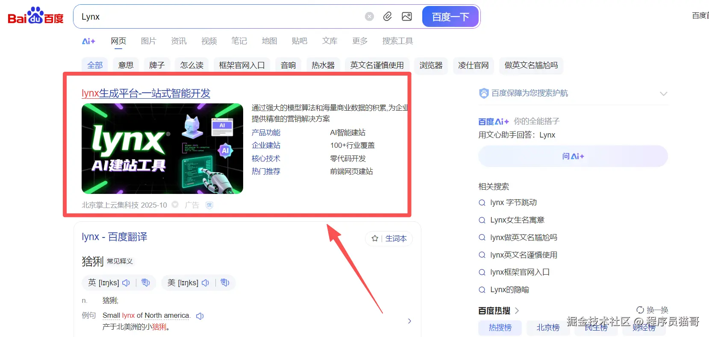This screenshot has width=709, height=337.
Task: Open lynx生成平台-一站式智能开发 result link
Action: [146, 93]
